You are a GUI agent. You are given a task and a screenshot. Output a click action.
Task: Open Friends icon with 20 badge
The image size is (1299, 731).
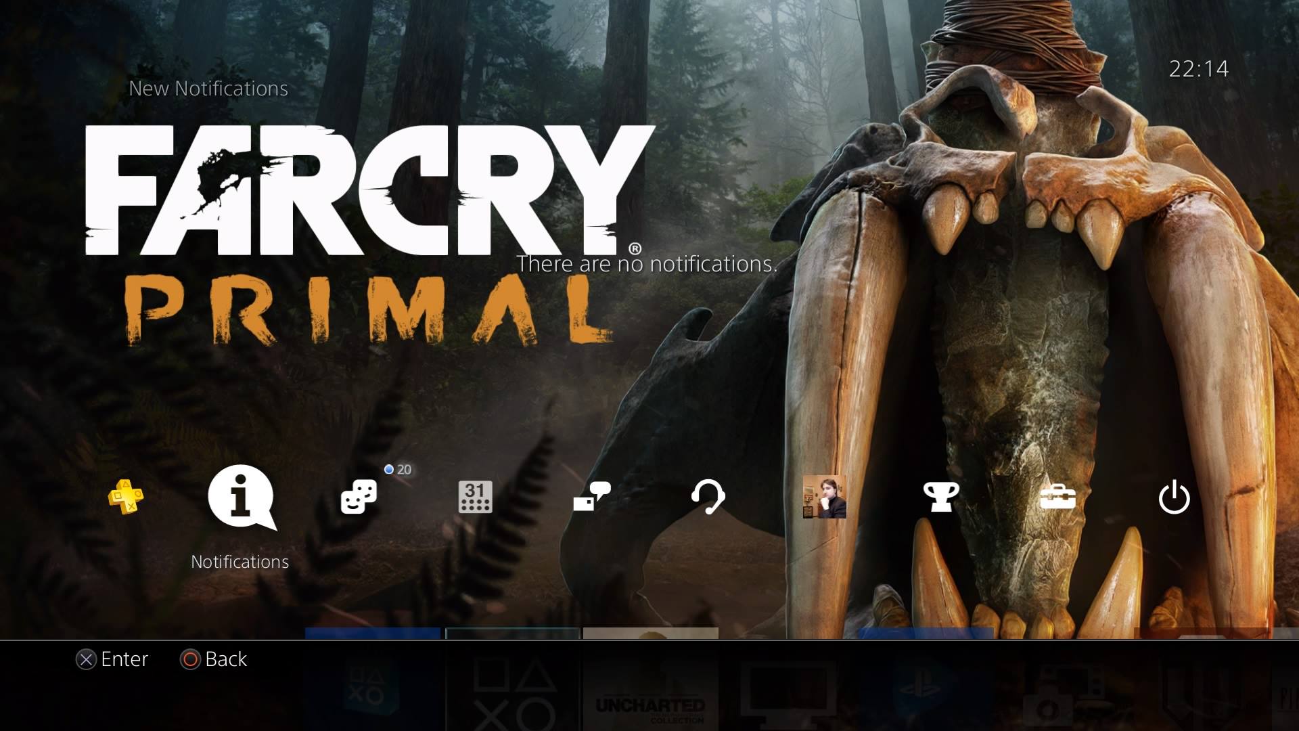coord(359,497)
